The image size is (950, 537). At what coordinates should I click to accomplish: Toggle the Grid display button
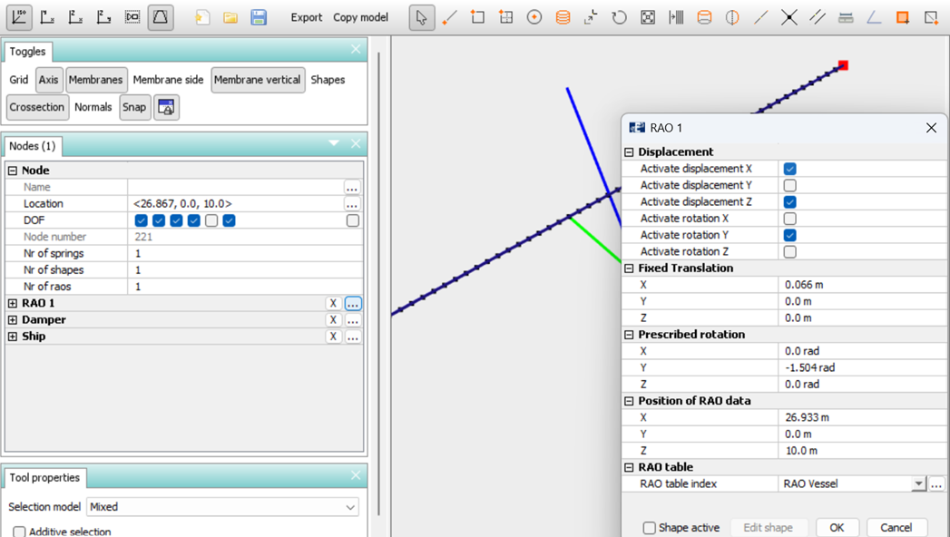click(x=19, y=80)
